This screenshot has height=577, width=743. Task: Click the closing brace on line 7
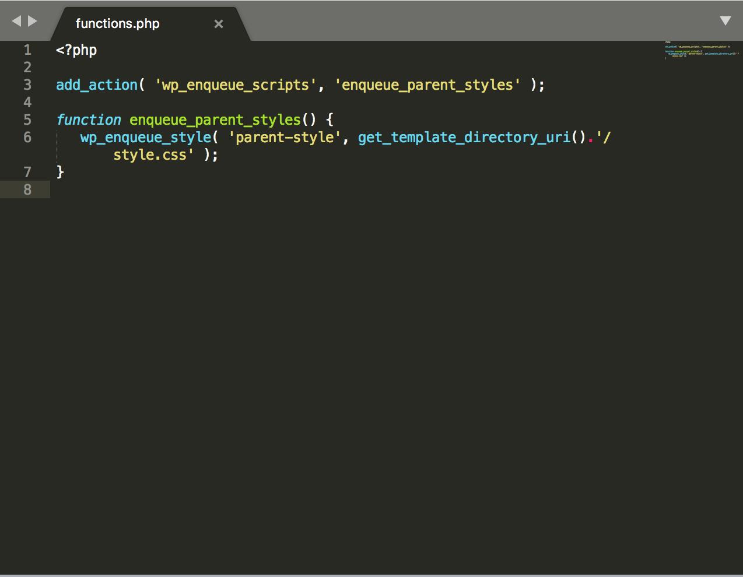(60, 173)
